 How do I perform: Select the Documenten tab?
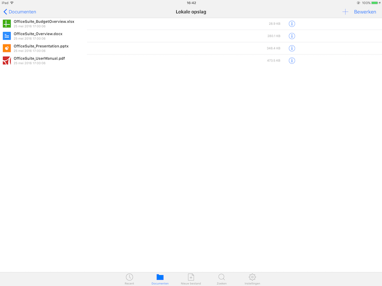160,279
